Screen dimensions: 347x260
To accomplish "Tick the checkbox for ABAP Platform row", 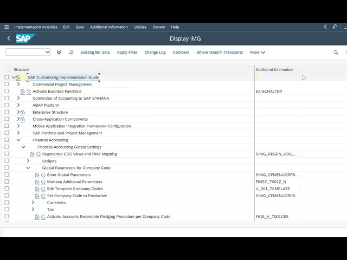I will tap(7, 105).
